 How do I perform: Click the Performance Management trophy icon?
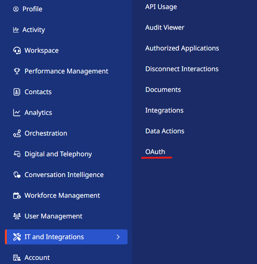click(17, 71)
